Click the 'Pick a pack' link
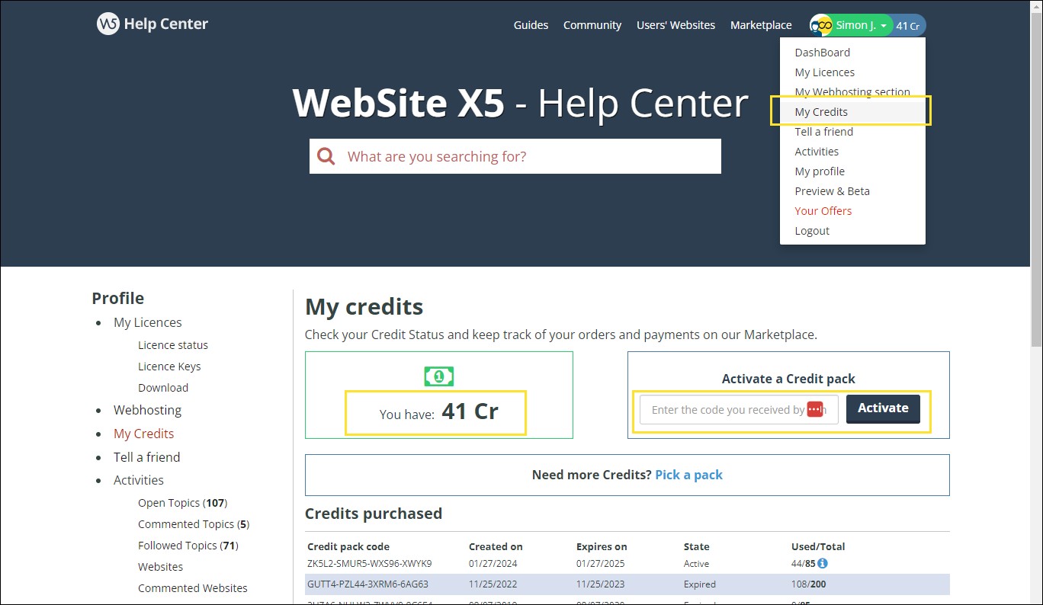 [x=688, y=475]
